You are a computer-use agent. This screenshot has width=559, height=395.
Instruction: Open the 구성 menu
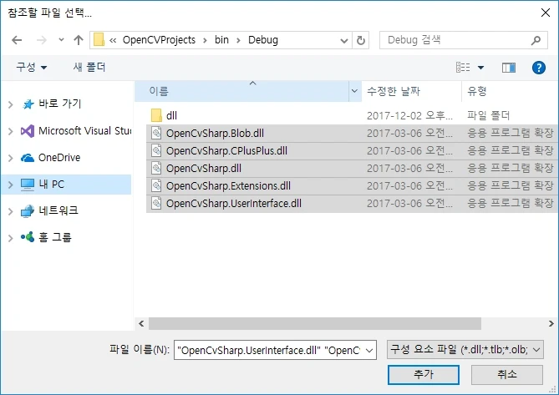point(32,67)
